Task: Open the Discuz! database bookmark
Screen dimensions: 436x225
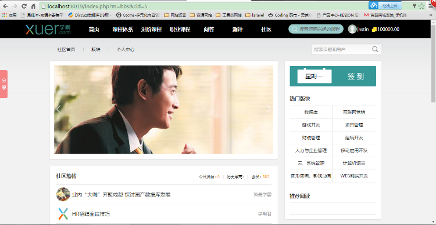Action: click(x=90, y=15)
